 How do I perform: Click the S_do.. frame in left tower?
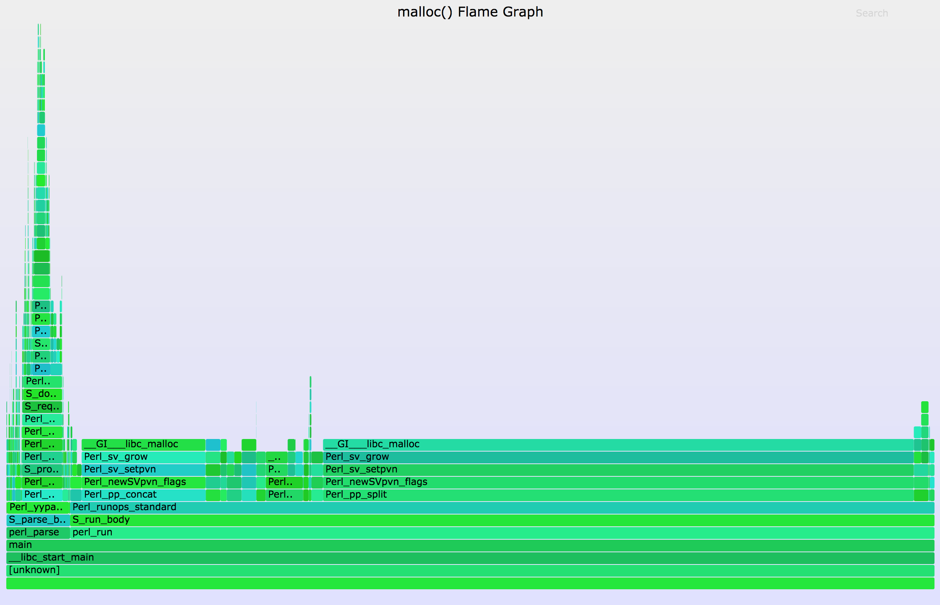click(42, 394)
